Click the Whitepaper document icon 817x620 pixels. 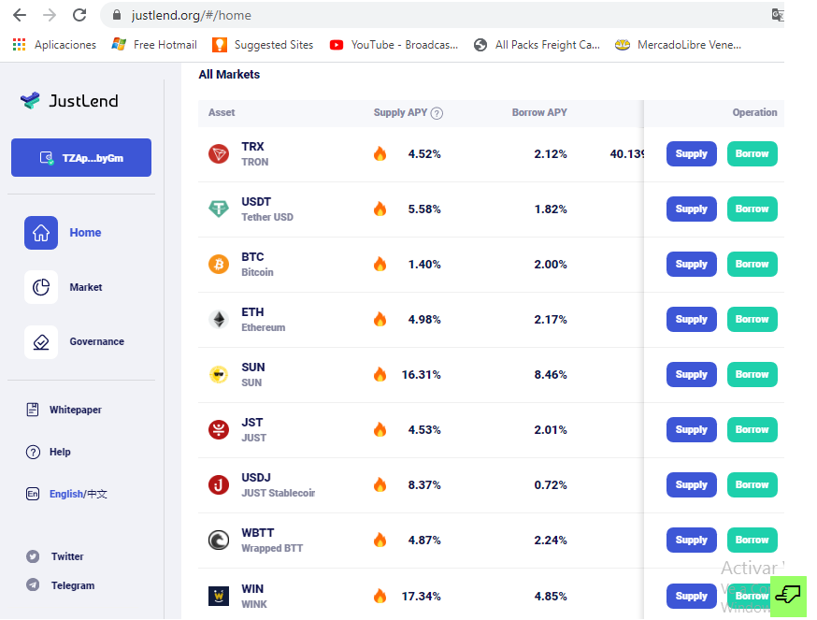tap(33, 410)
